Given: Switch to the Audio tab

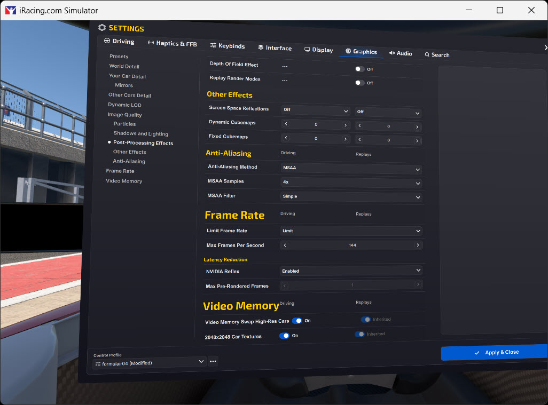Looking at the screenshot, I should tap(401, 53).
